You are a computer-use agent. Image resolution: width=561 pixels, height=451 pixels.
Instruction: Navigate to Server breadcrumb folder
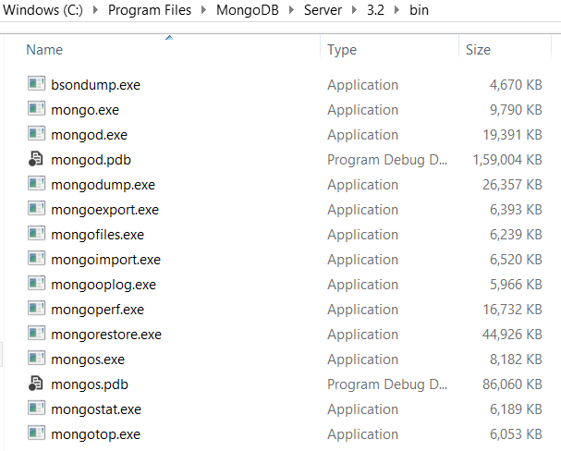click(x=323, y=10)
